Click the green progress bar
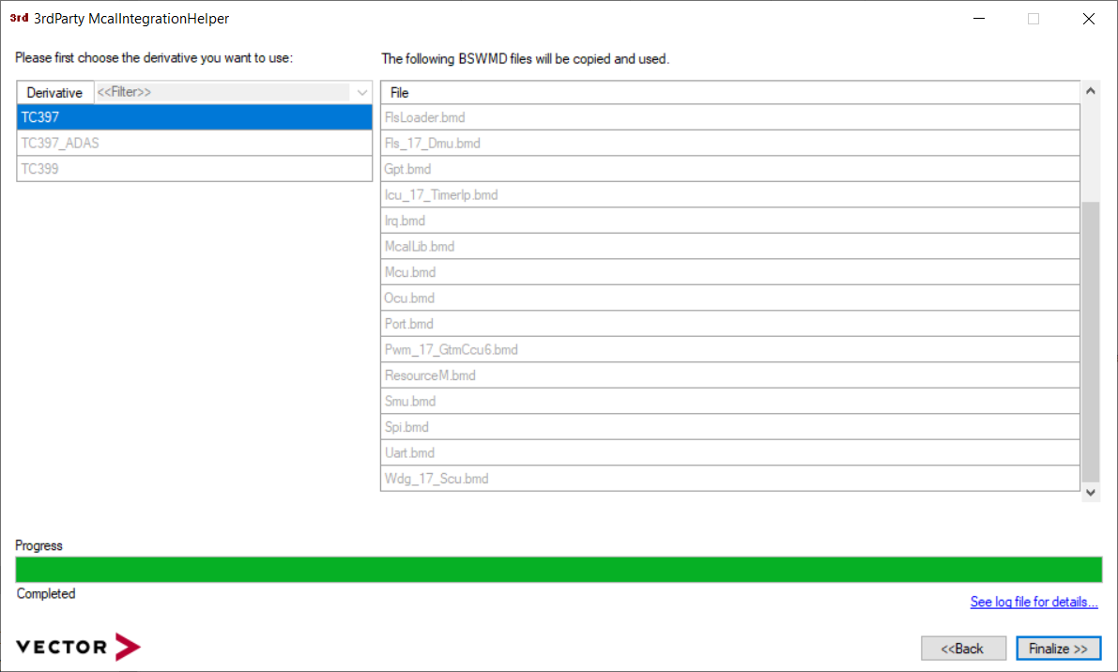The image size is (1118, 672). (559, 570)
